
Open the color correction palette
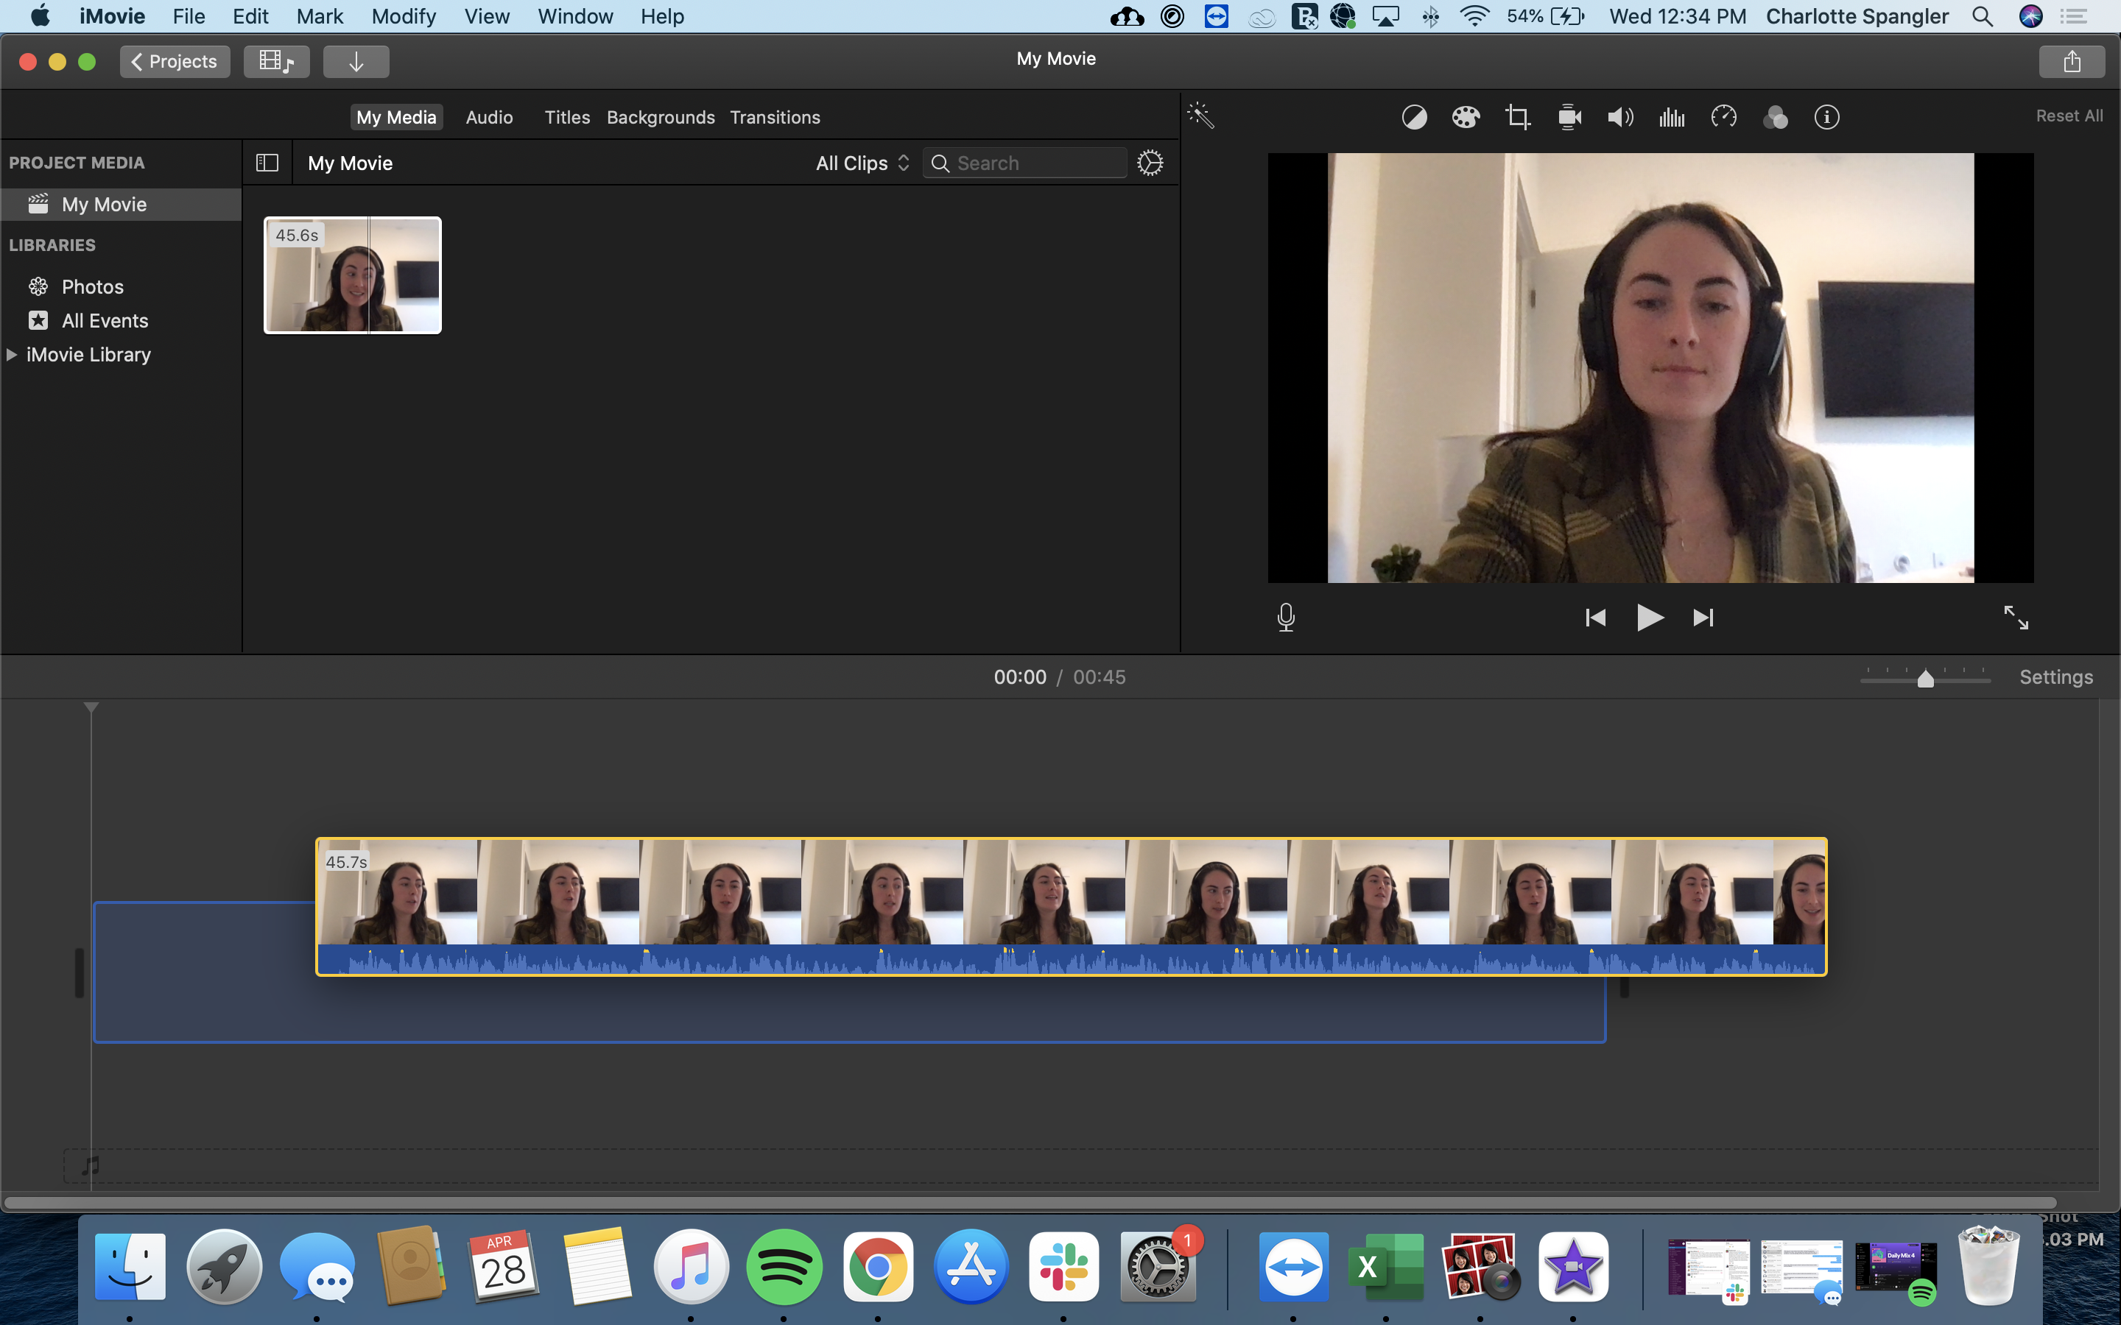(1466, 116)
